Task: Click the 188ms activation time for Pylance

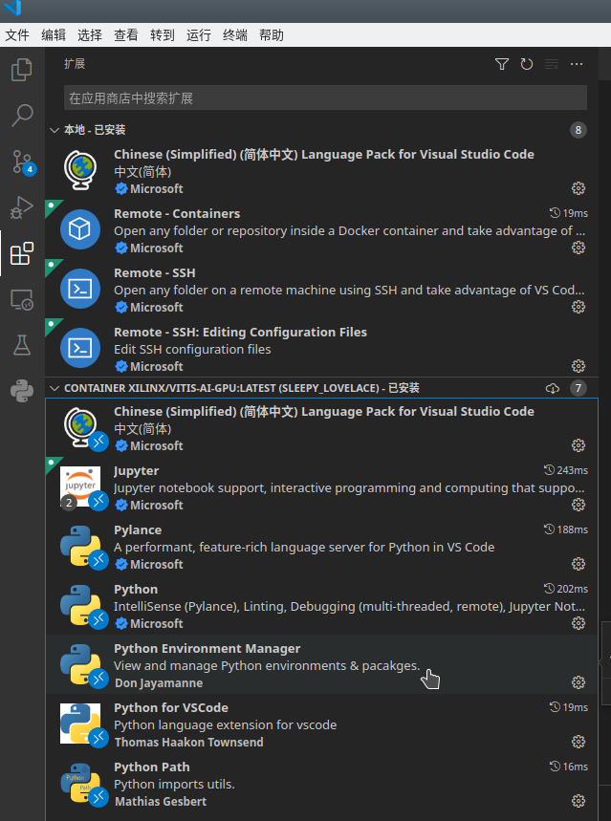Action: 566,529
